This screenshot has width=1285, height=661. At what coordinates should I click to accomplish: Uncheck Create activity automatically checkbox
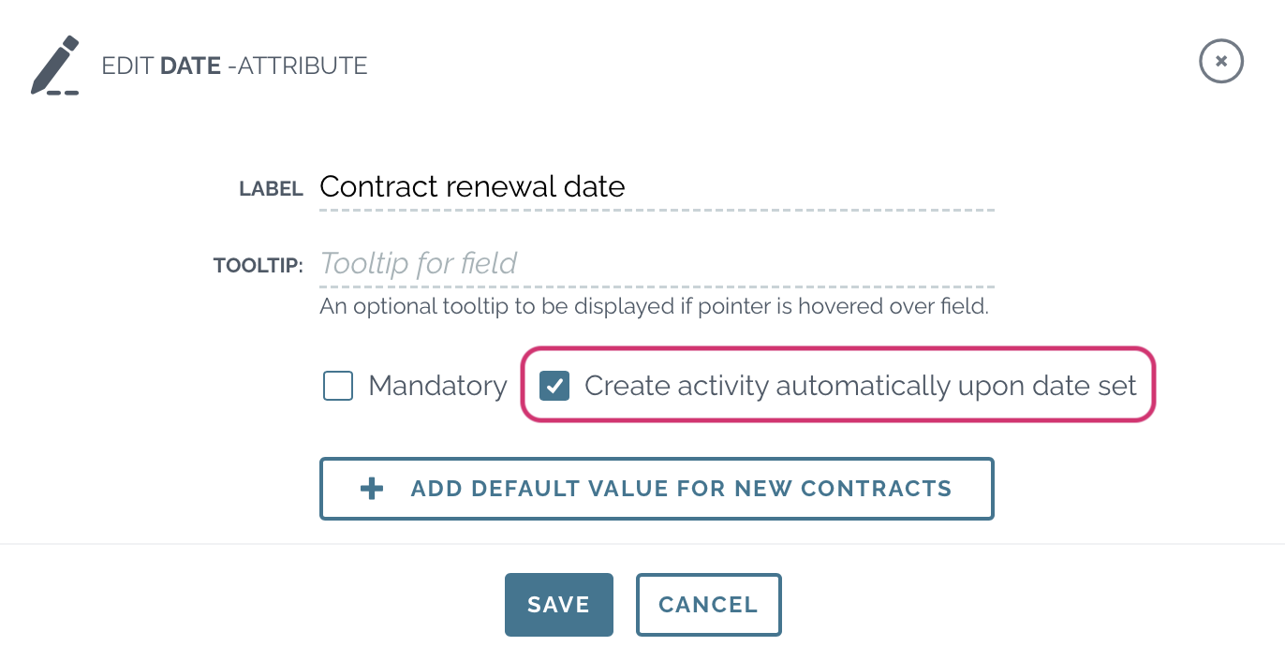pyautogui.click(x=554, y=385)
